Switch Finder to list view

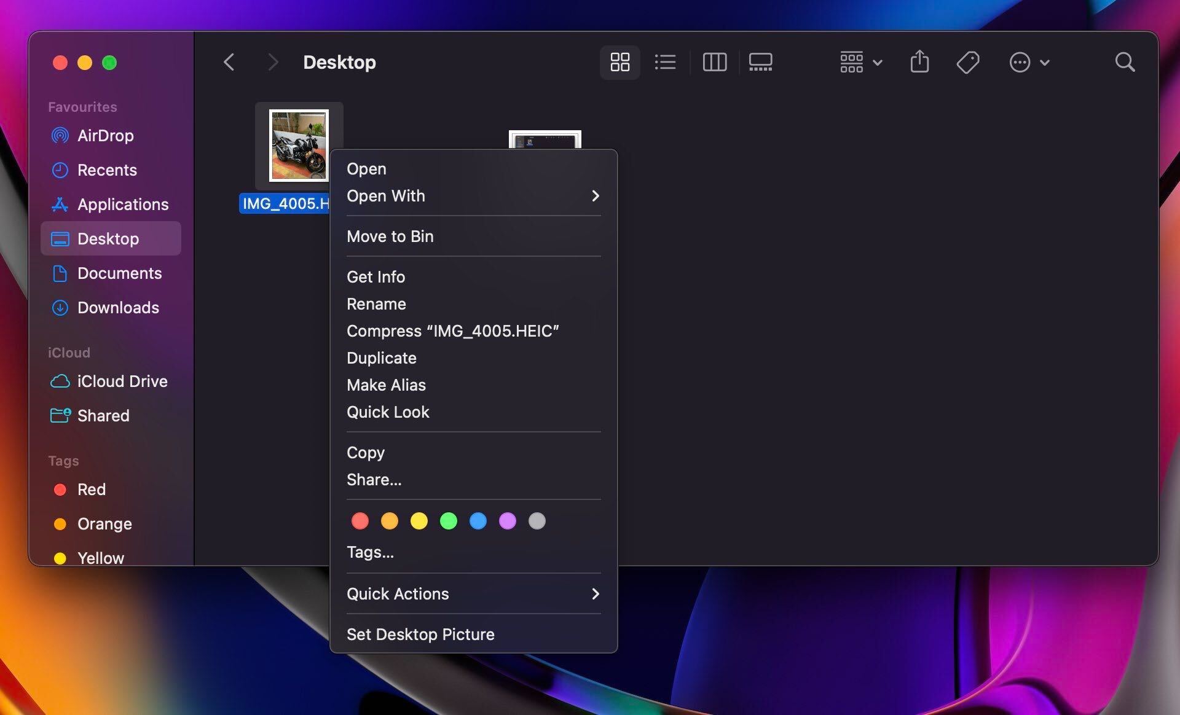pyautogui.click(x=665, y=62)
